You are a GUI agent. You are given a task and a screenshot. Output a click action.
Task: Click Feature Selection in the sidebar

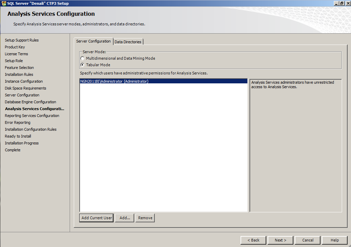click(x=19, y=68)
